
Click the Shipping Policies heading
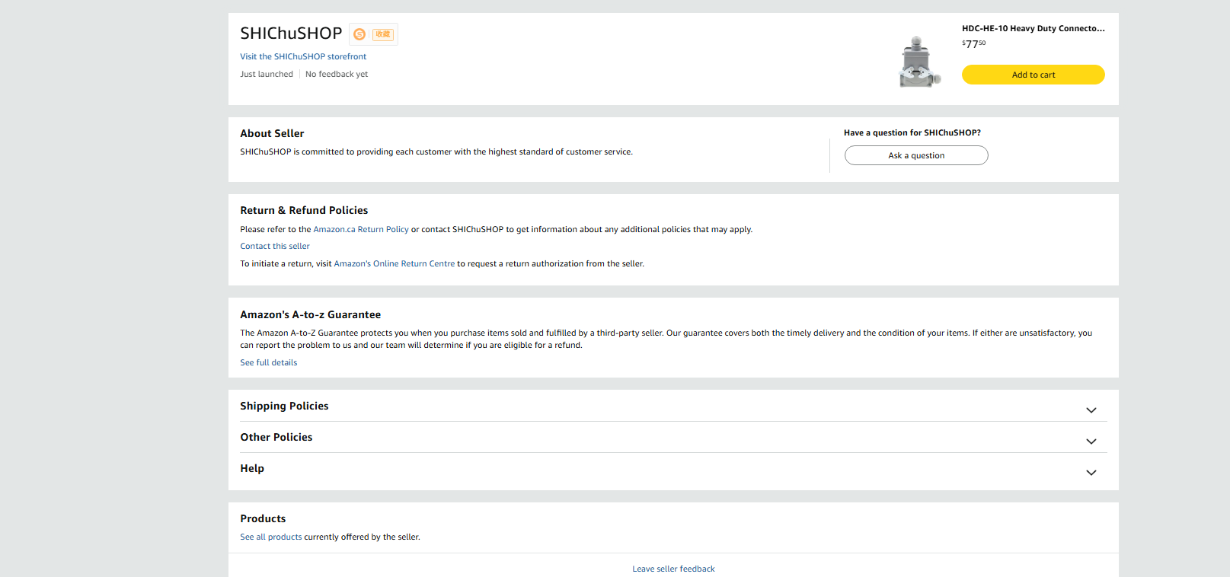(284, 406)
